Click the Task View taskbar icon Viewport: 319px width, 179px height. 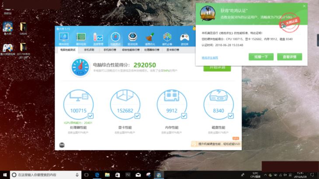[87, 175]
